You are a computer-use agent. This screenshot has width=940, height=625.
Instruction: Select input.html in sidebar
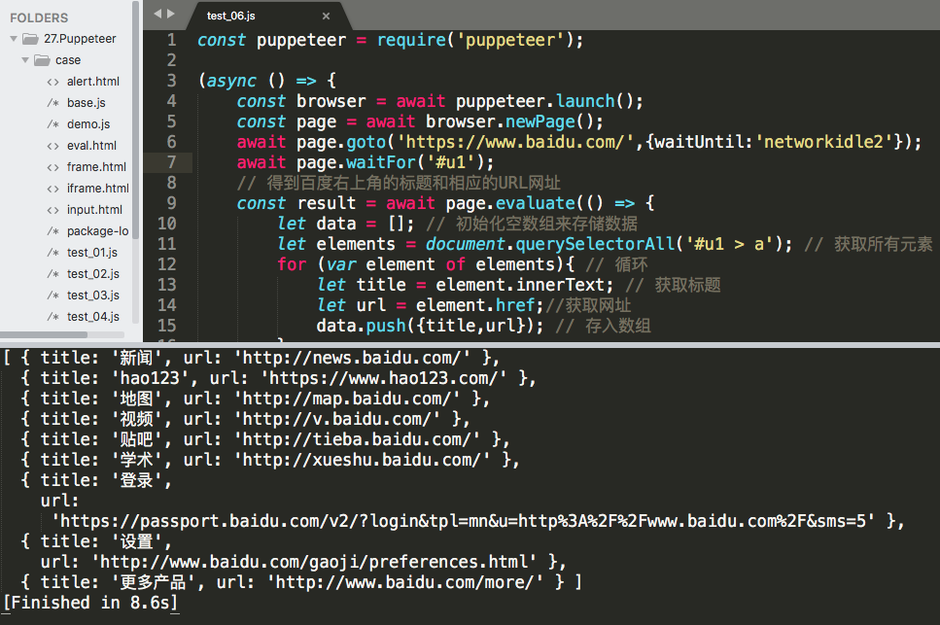94,210
